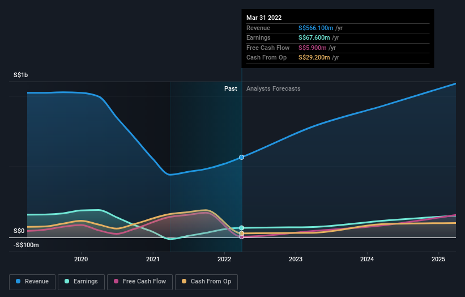The width and height of the screenshot is (465, 297).
Task: Click the S$29.200m cash from op value
Action: (314, 58)
